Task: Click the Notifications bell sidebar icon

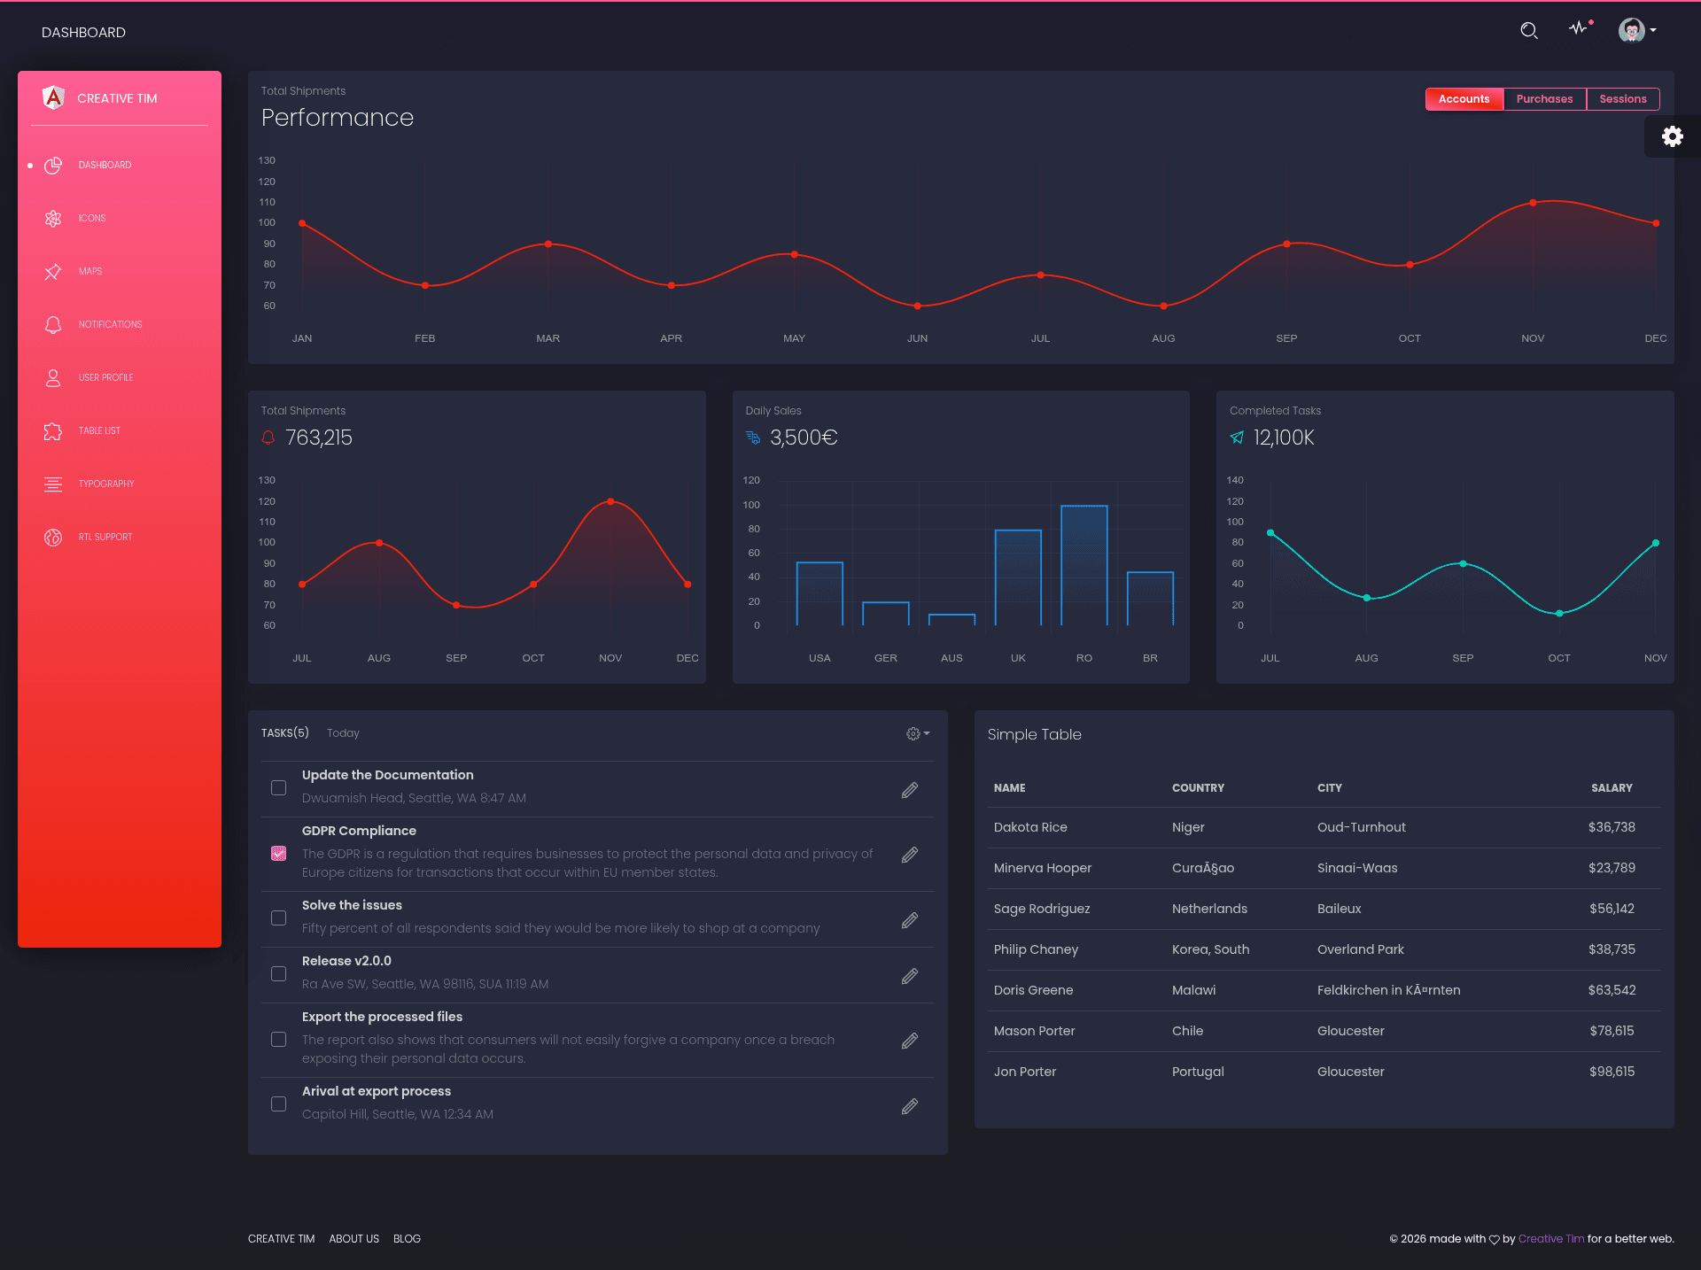Action: pos(53,324)
